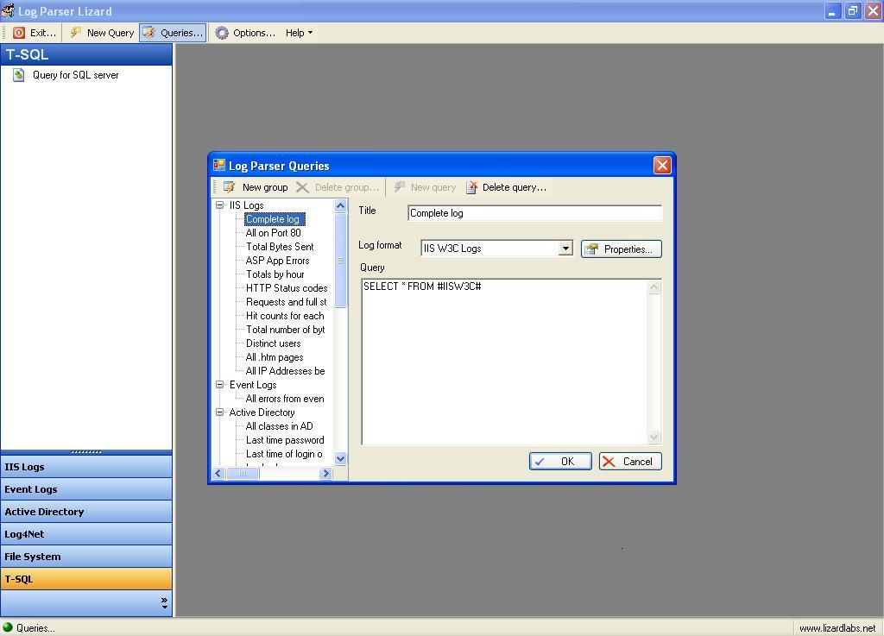Viewport: 884px width, 636px height.
Task: Switch to the Event Logs pane
Action: point(86,489)
